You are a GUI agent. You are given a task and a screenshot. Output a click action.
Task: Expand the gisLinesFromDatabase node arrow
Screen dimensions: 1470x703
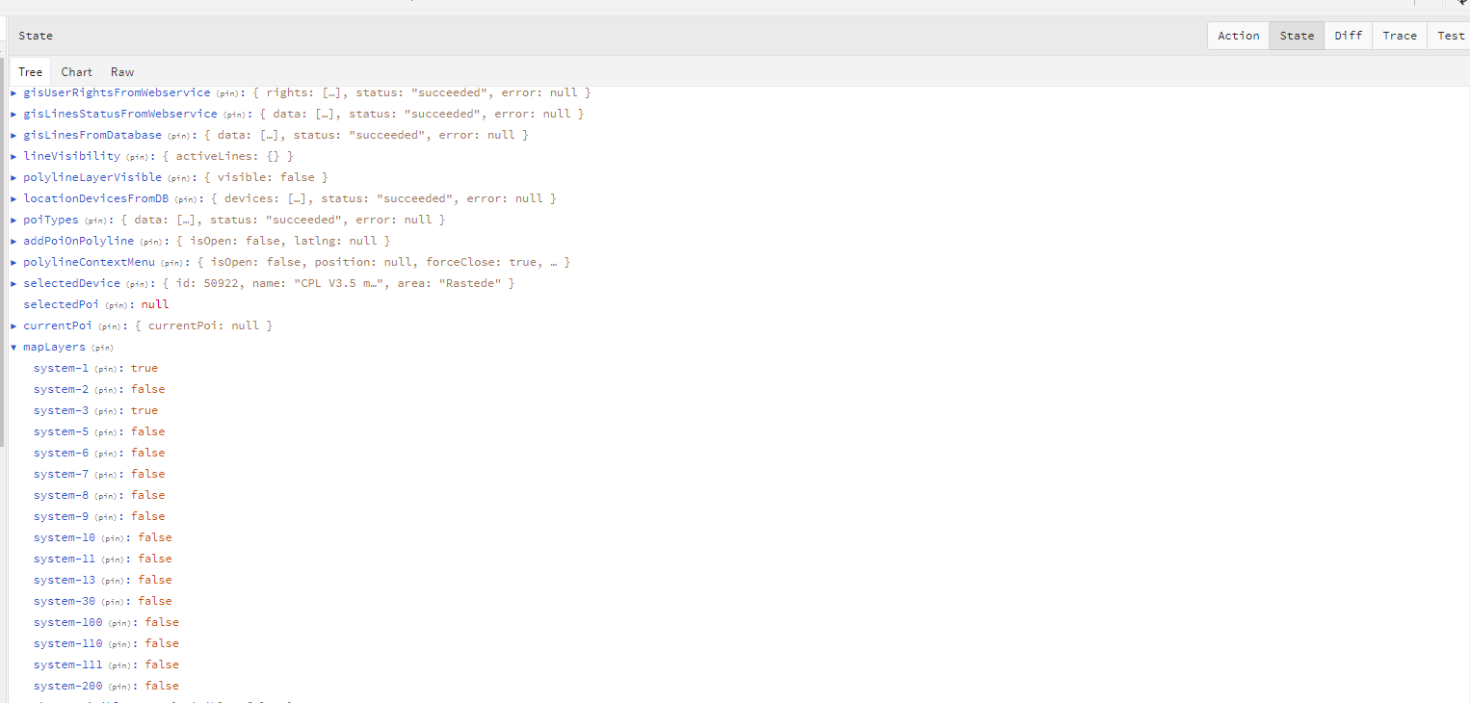pyautogui.click(x=13, y=135)
